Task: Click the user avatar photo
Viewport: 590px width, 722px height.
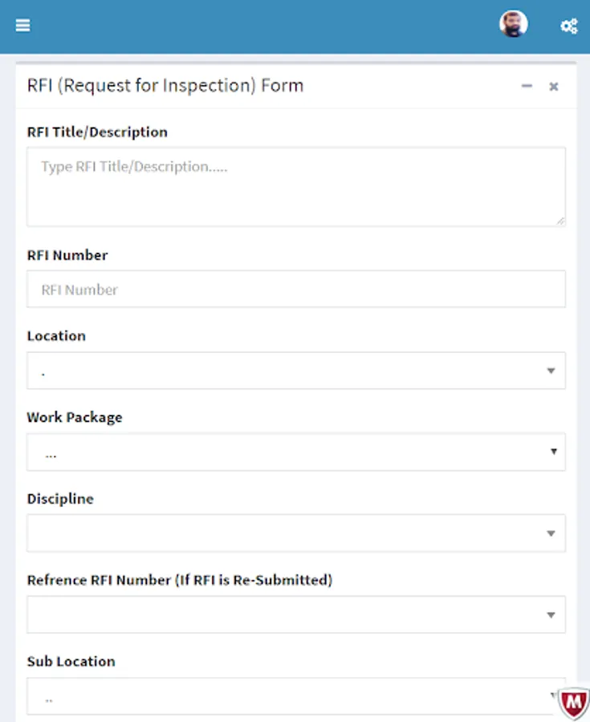Action: (x=513, y=24)
